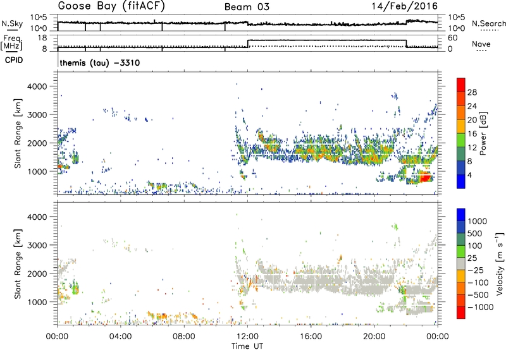
Task: Pick the orange Velocity segment between -100 and -500
Action: [461, 289]
